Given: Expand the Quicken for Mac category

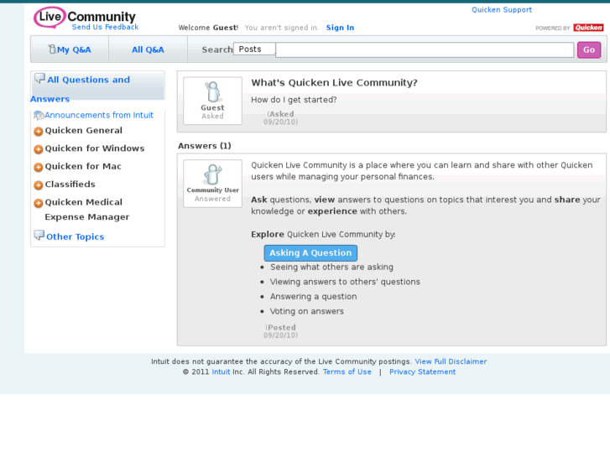Looking at the screenshot, I should click(38, 167).
